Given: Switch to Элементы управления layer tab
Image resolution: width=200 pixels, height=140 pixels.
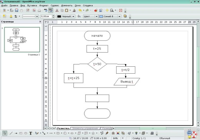Looking at the screenshot, I should pos(85,128).
